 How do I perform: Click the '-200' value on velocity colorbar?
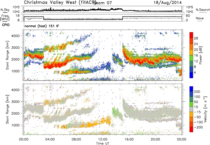click(198, 127)
